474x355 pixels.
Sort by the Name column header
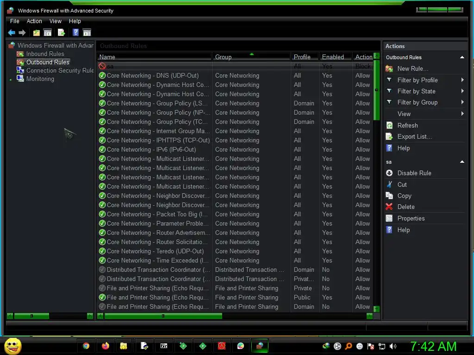[155, 57]
